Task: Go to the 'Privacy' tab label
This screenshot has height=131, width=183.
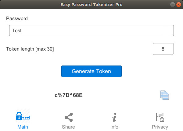Action: click(160, 127)
